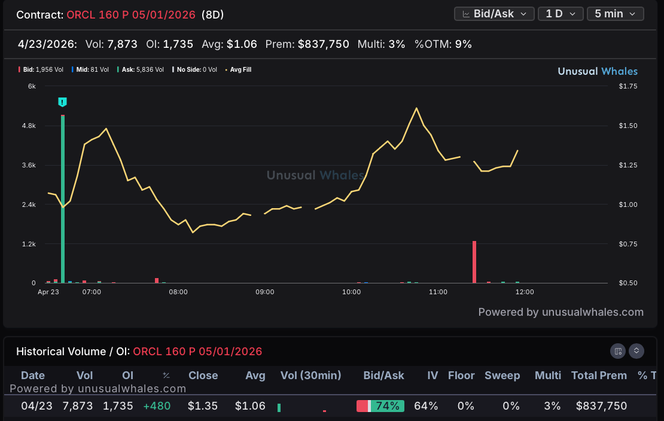This screenshot has width=664, height=421.
Task: Click the OI: 1,735 summary stat
Action: coord(169,44)
